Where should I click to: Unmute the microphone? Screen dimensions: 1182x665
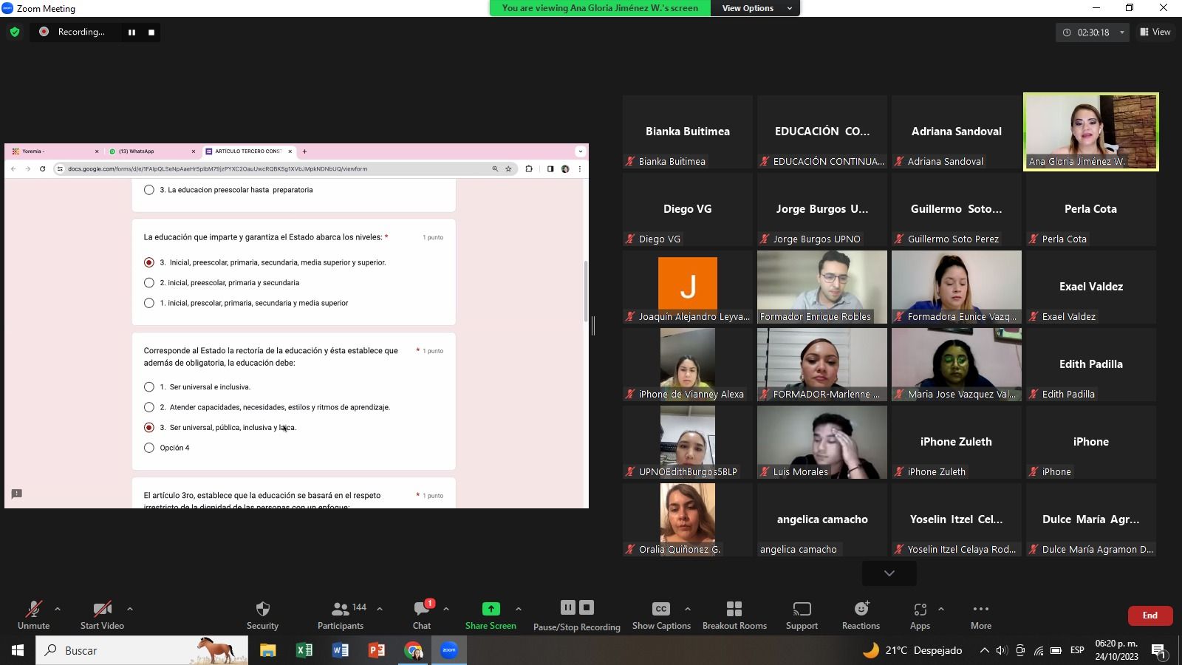pos(33,609)
